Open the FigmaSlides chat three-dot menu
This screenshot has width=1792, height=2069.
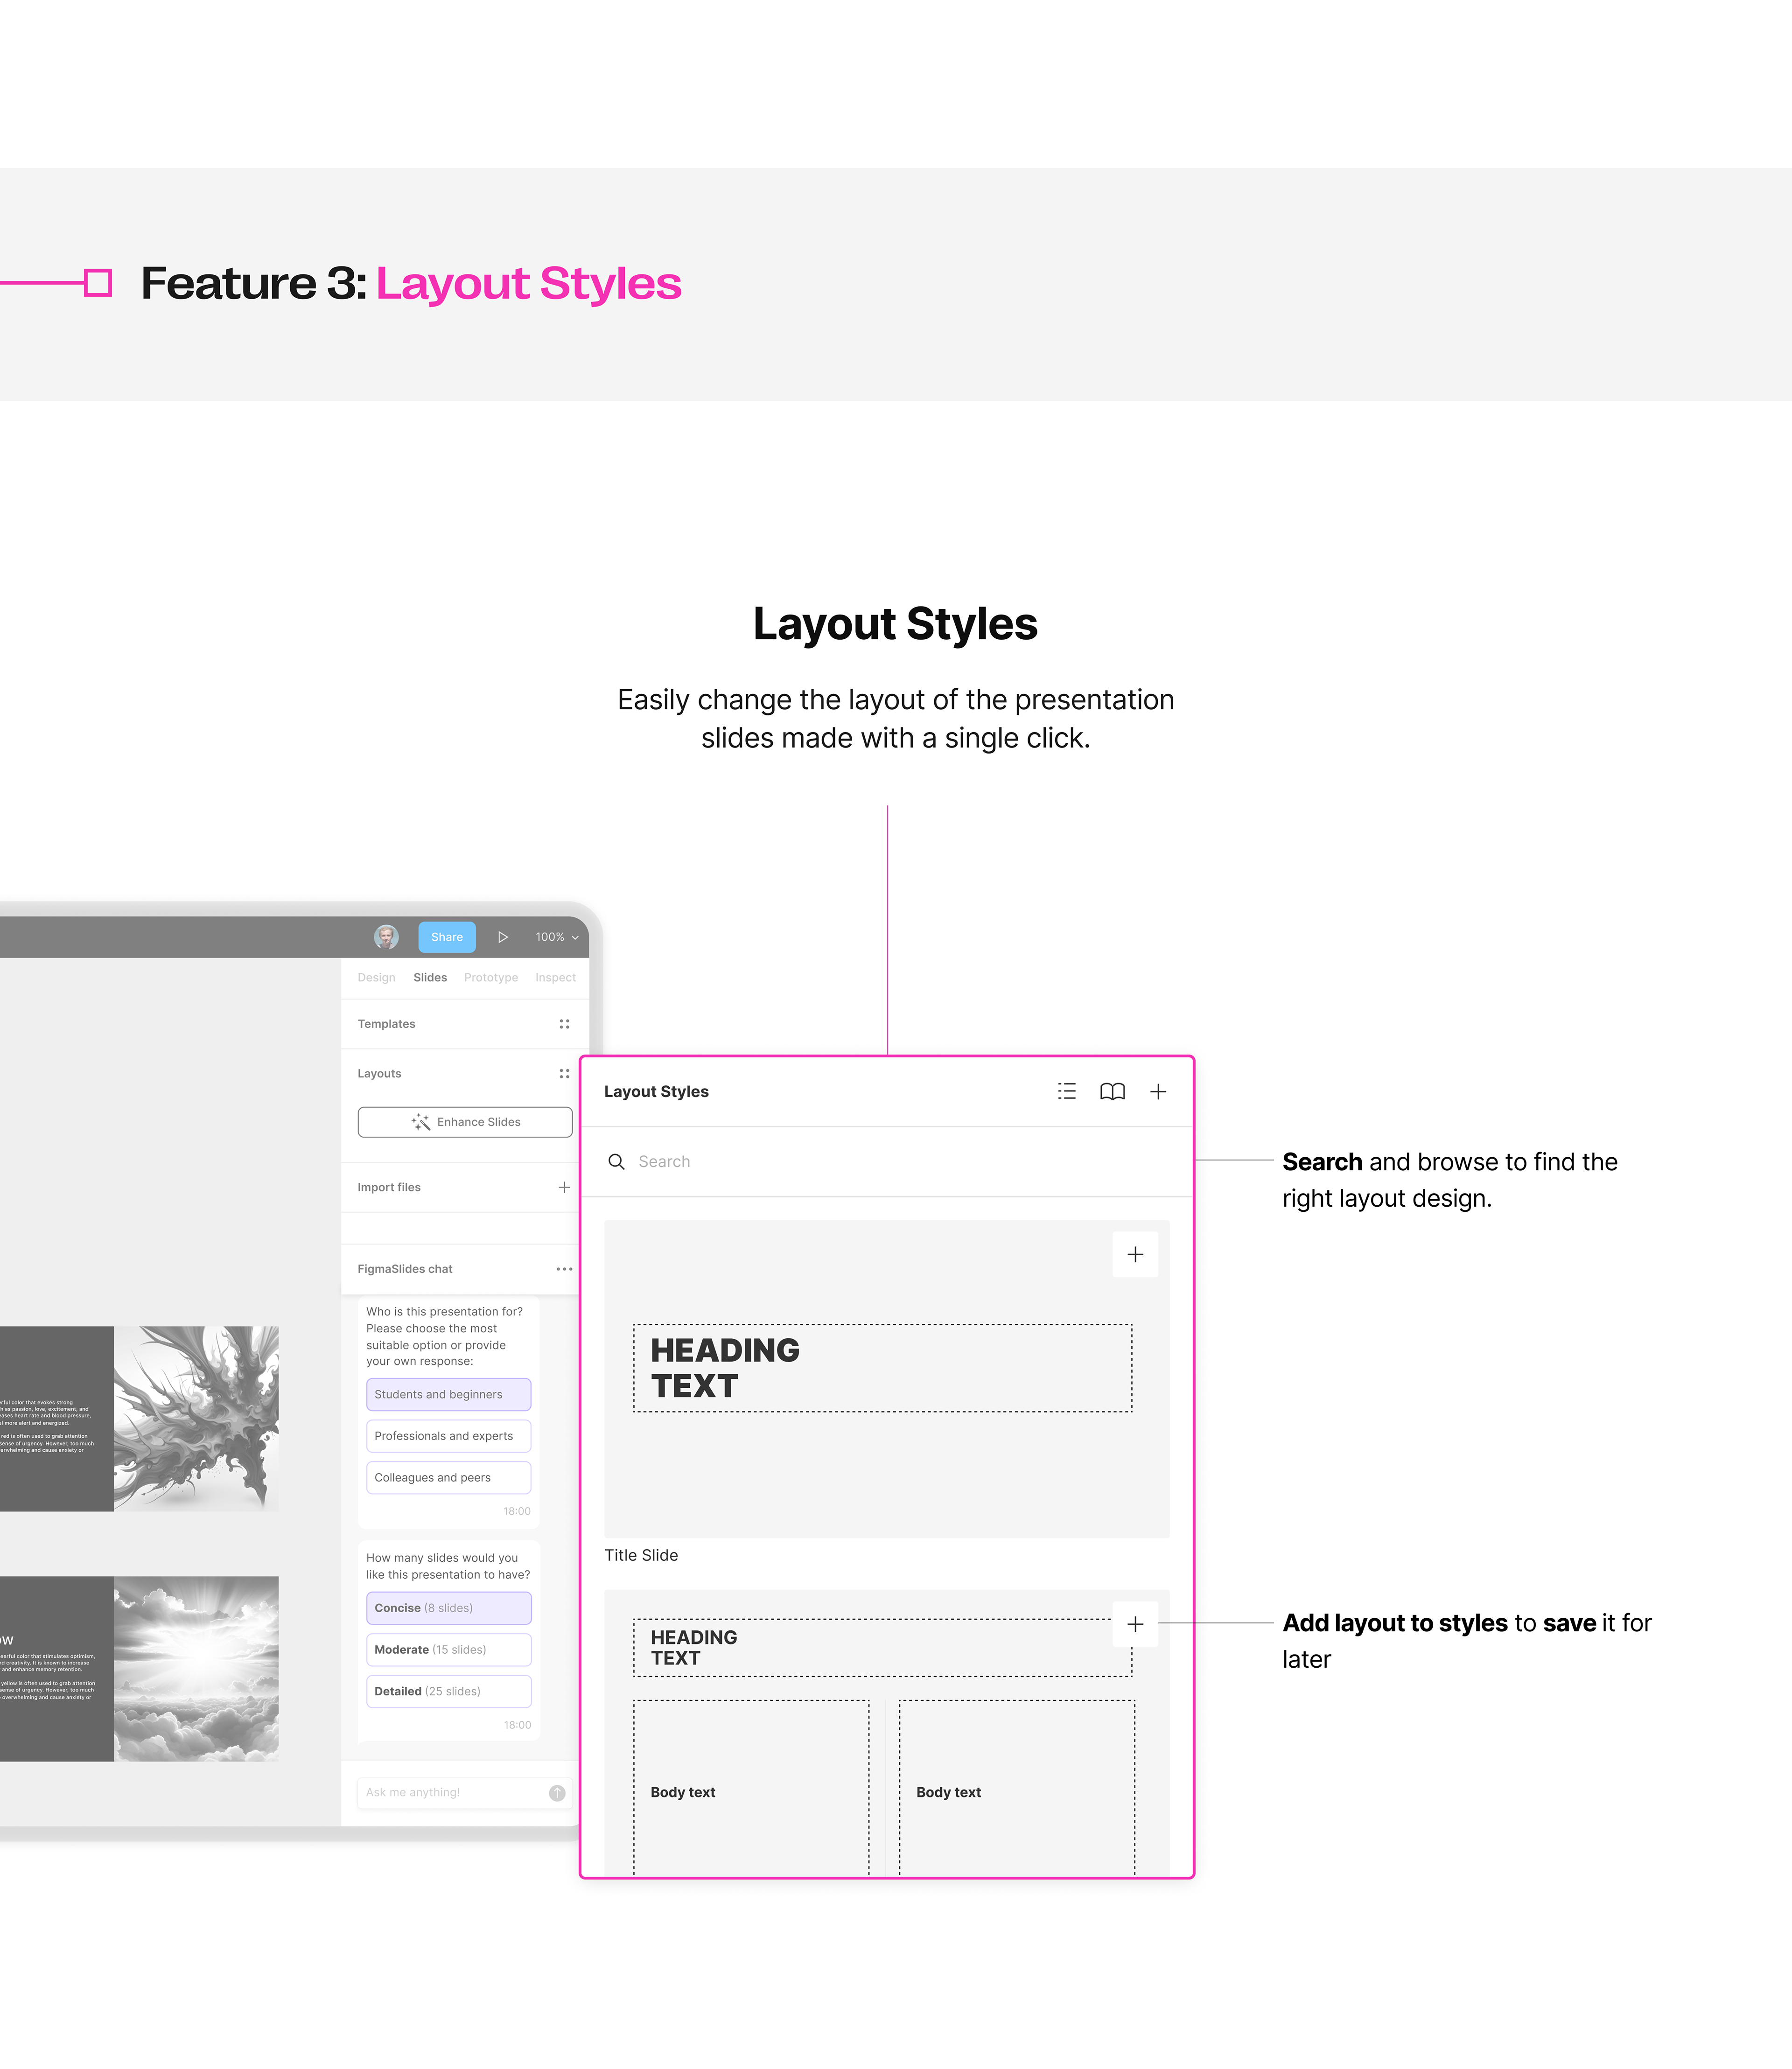(564, 1269)
